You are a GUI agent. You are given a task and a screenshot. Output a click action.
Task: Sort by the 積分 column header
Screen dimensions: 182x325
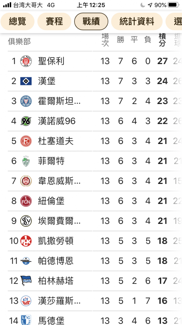(162, 40)
